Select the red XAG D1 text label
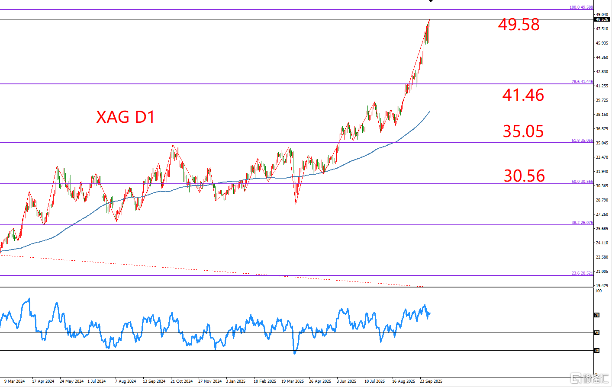This screenshot has width=612, height=387. click(x=125, y=117)
